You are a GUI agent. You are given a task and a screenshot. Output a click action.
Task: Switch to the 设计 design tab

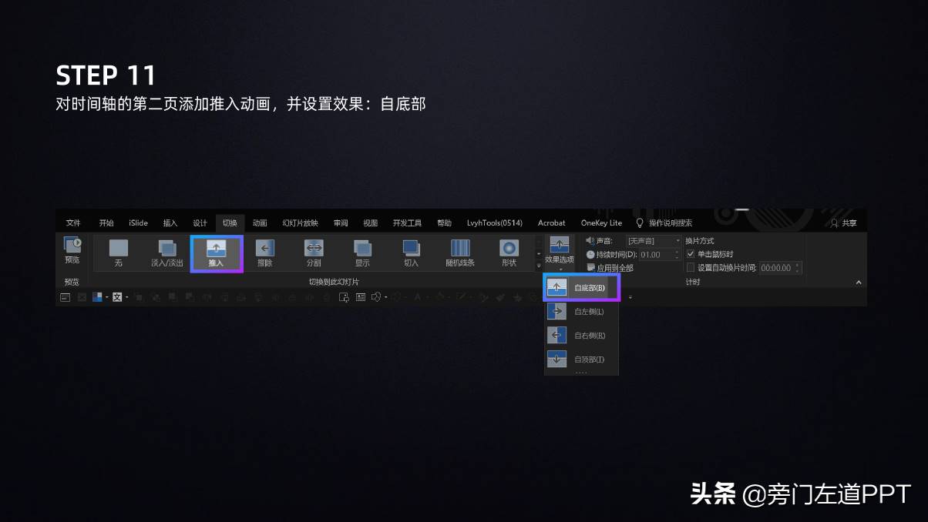200,223
